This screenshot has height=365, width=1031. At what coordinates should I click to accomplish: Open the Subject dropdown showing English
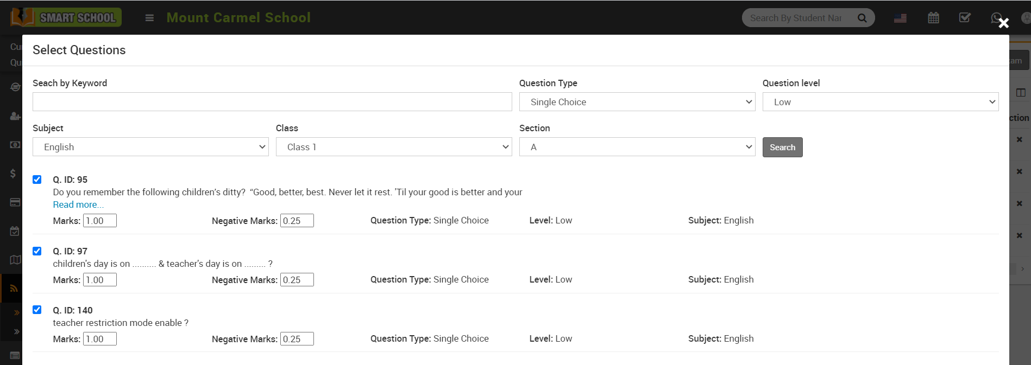[150, 147]
